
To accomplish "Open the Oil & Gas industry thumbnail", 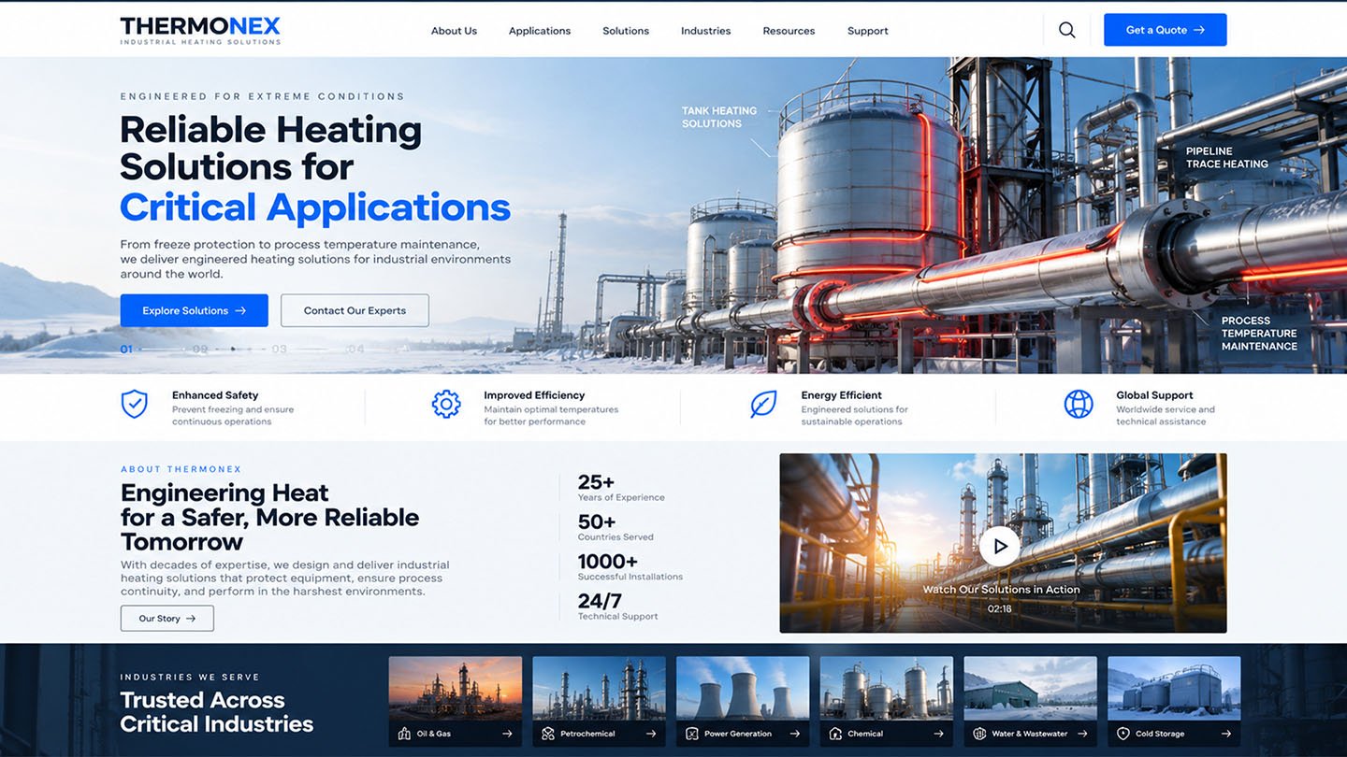I will (x=456, y=688).
